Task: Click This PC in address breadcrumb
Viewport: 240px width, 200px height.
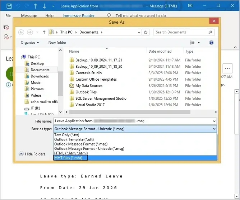Action: click(66, 32)
